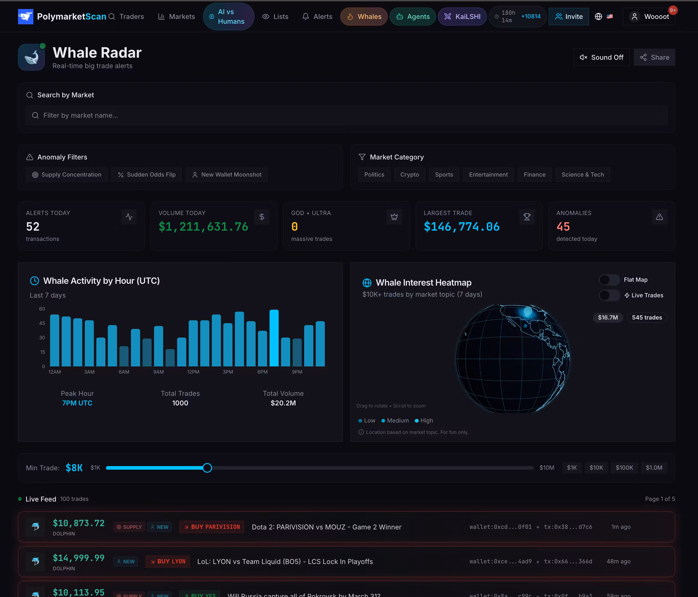Click the God + Ultra crown icon
The height and width of the screenshot is (597, 698).
pyautogui.click(x=394, y=217)
